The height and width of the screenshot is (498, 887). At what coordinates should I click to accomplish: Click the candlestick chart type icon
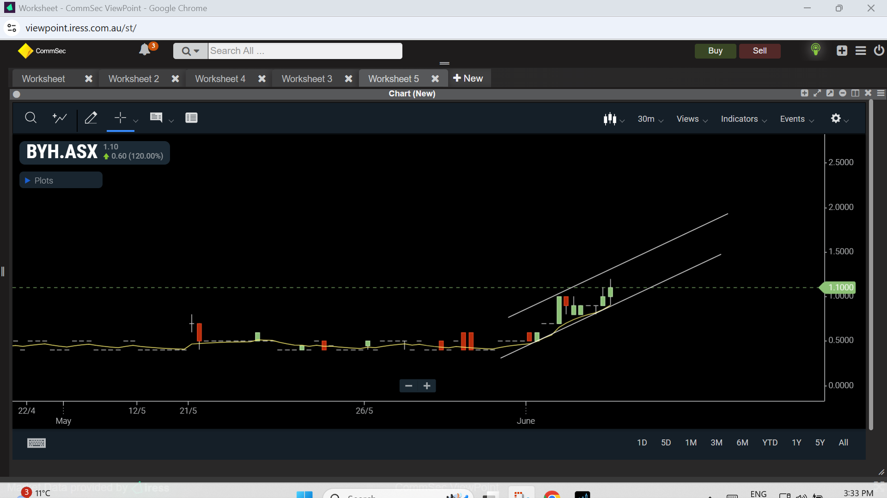tap(610, 119)
